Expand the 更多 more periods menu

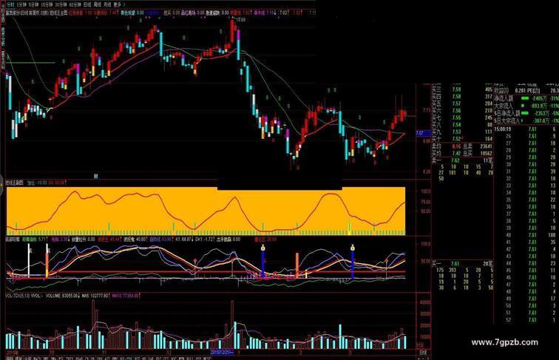[119, 5]
